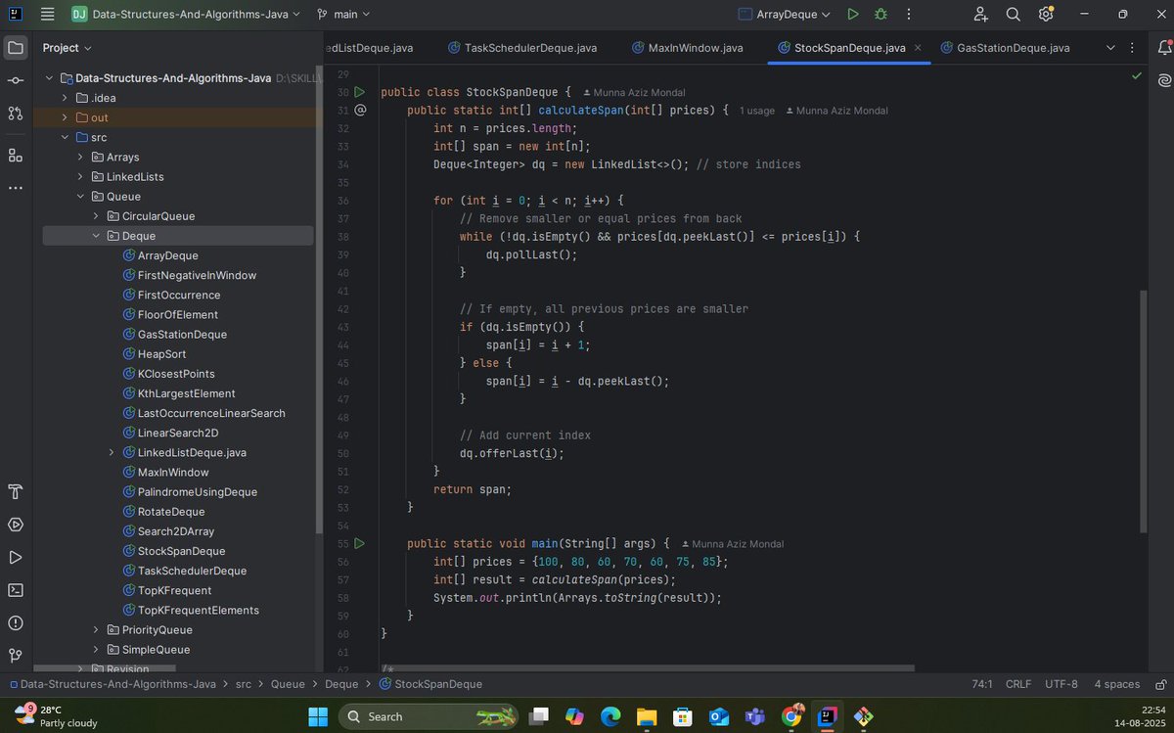Image resolution: width=1174 pixels, height=733 pixels.
Task: Debug the ArrayDeque configuration
Action: 880,15
